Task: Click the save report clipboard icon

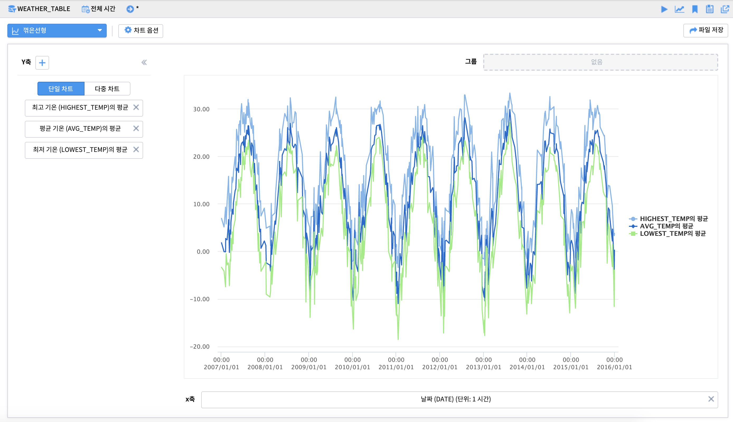Action: pos(709,9)
